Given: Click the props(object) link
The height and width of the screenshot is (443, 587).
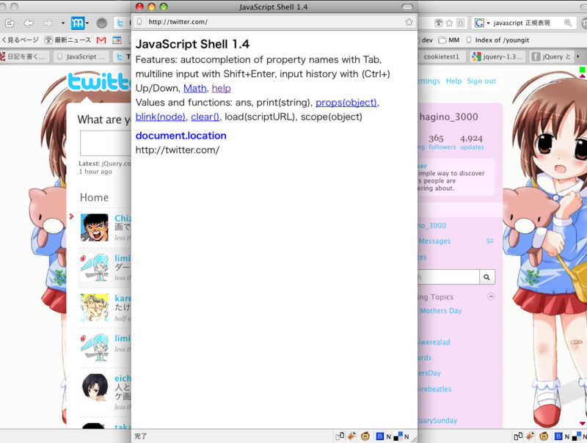Looking at the screenshot, I should [x=346, y=103].
